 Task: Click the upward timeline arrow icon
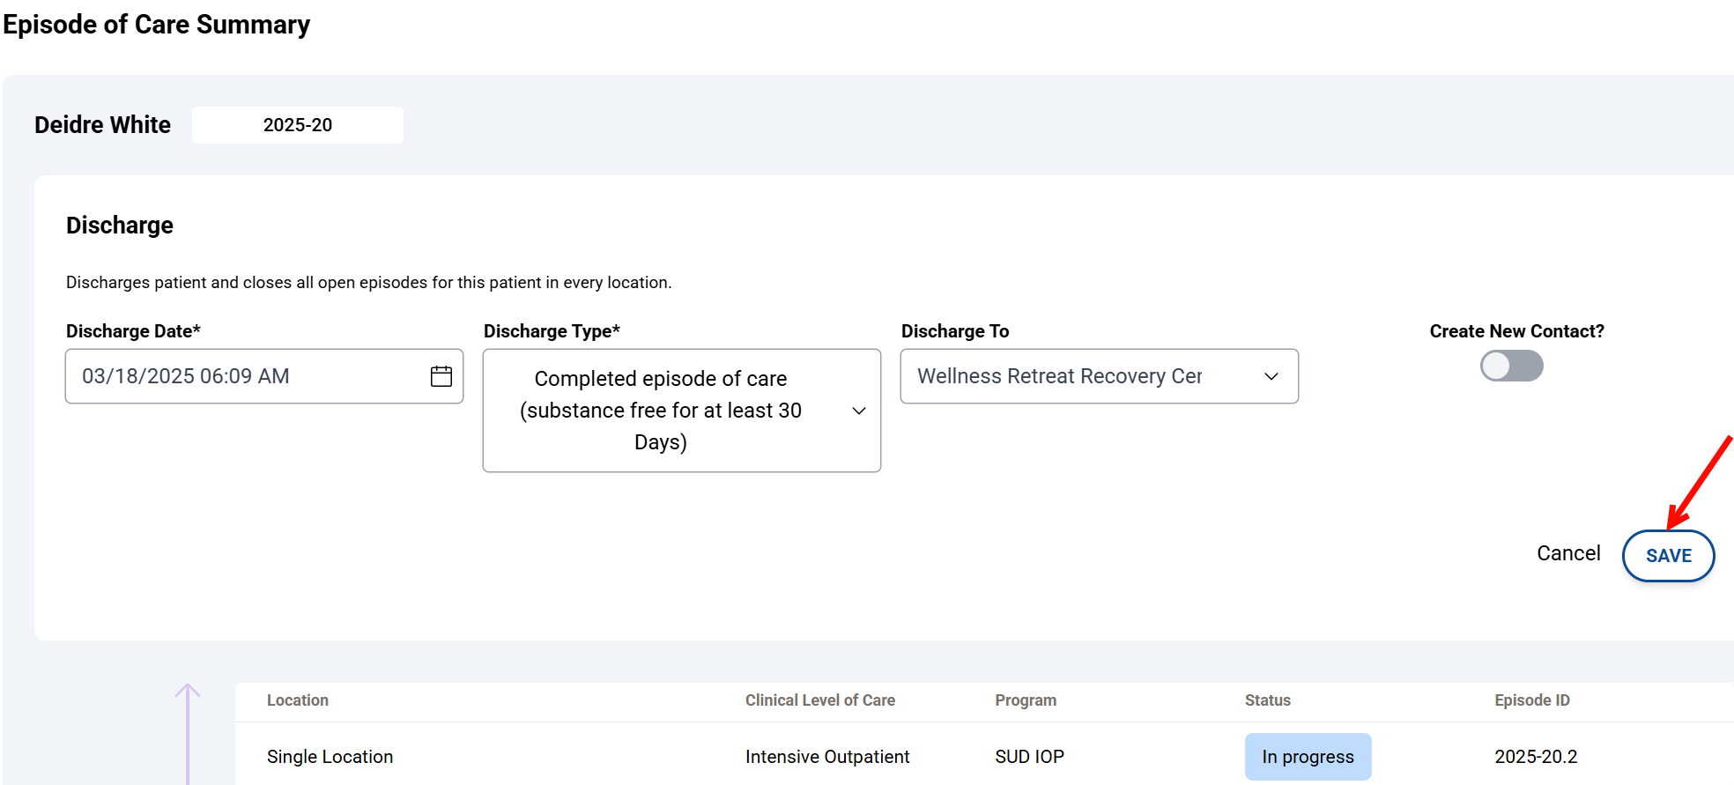click(x=188, y=692)
